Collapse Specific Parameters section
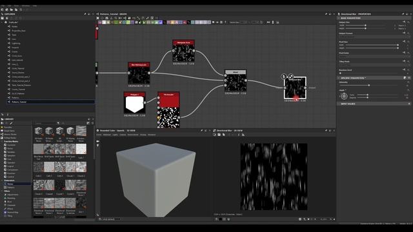Screen dimensions: 413x232 [339, 78]
